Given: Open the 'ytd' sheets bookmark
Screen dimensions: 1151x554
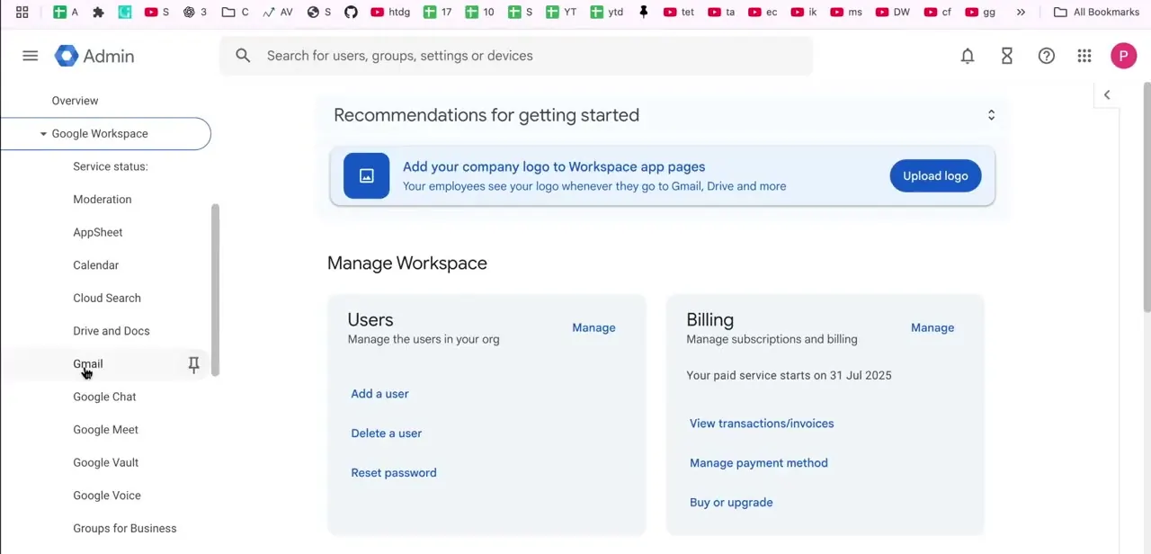Looking at the screenshot, I should tap(607, 12).
